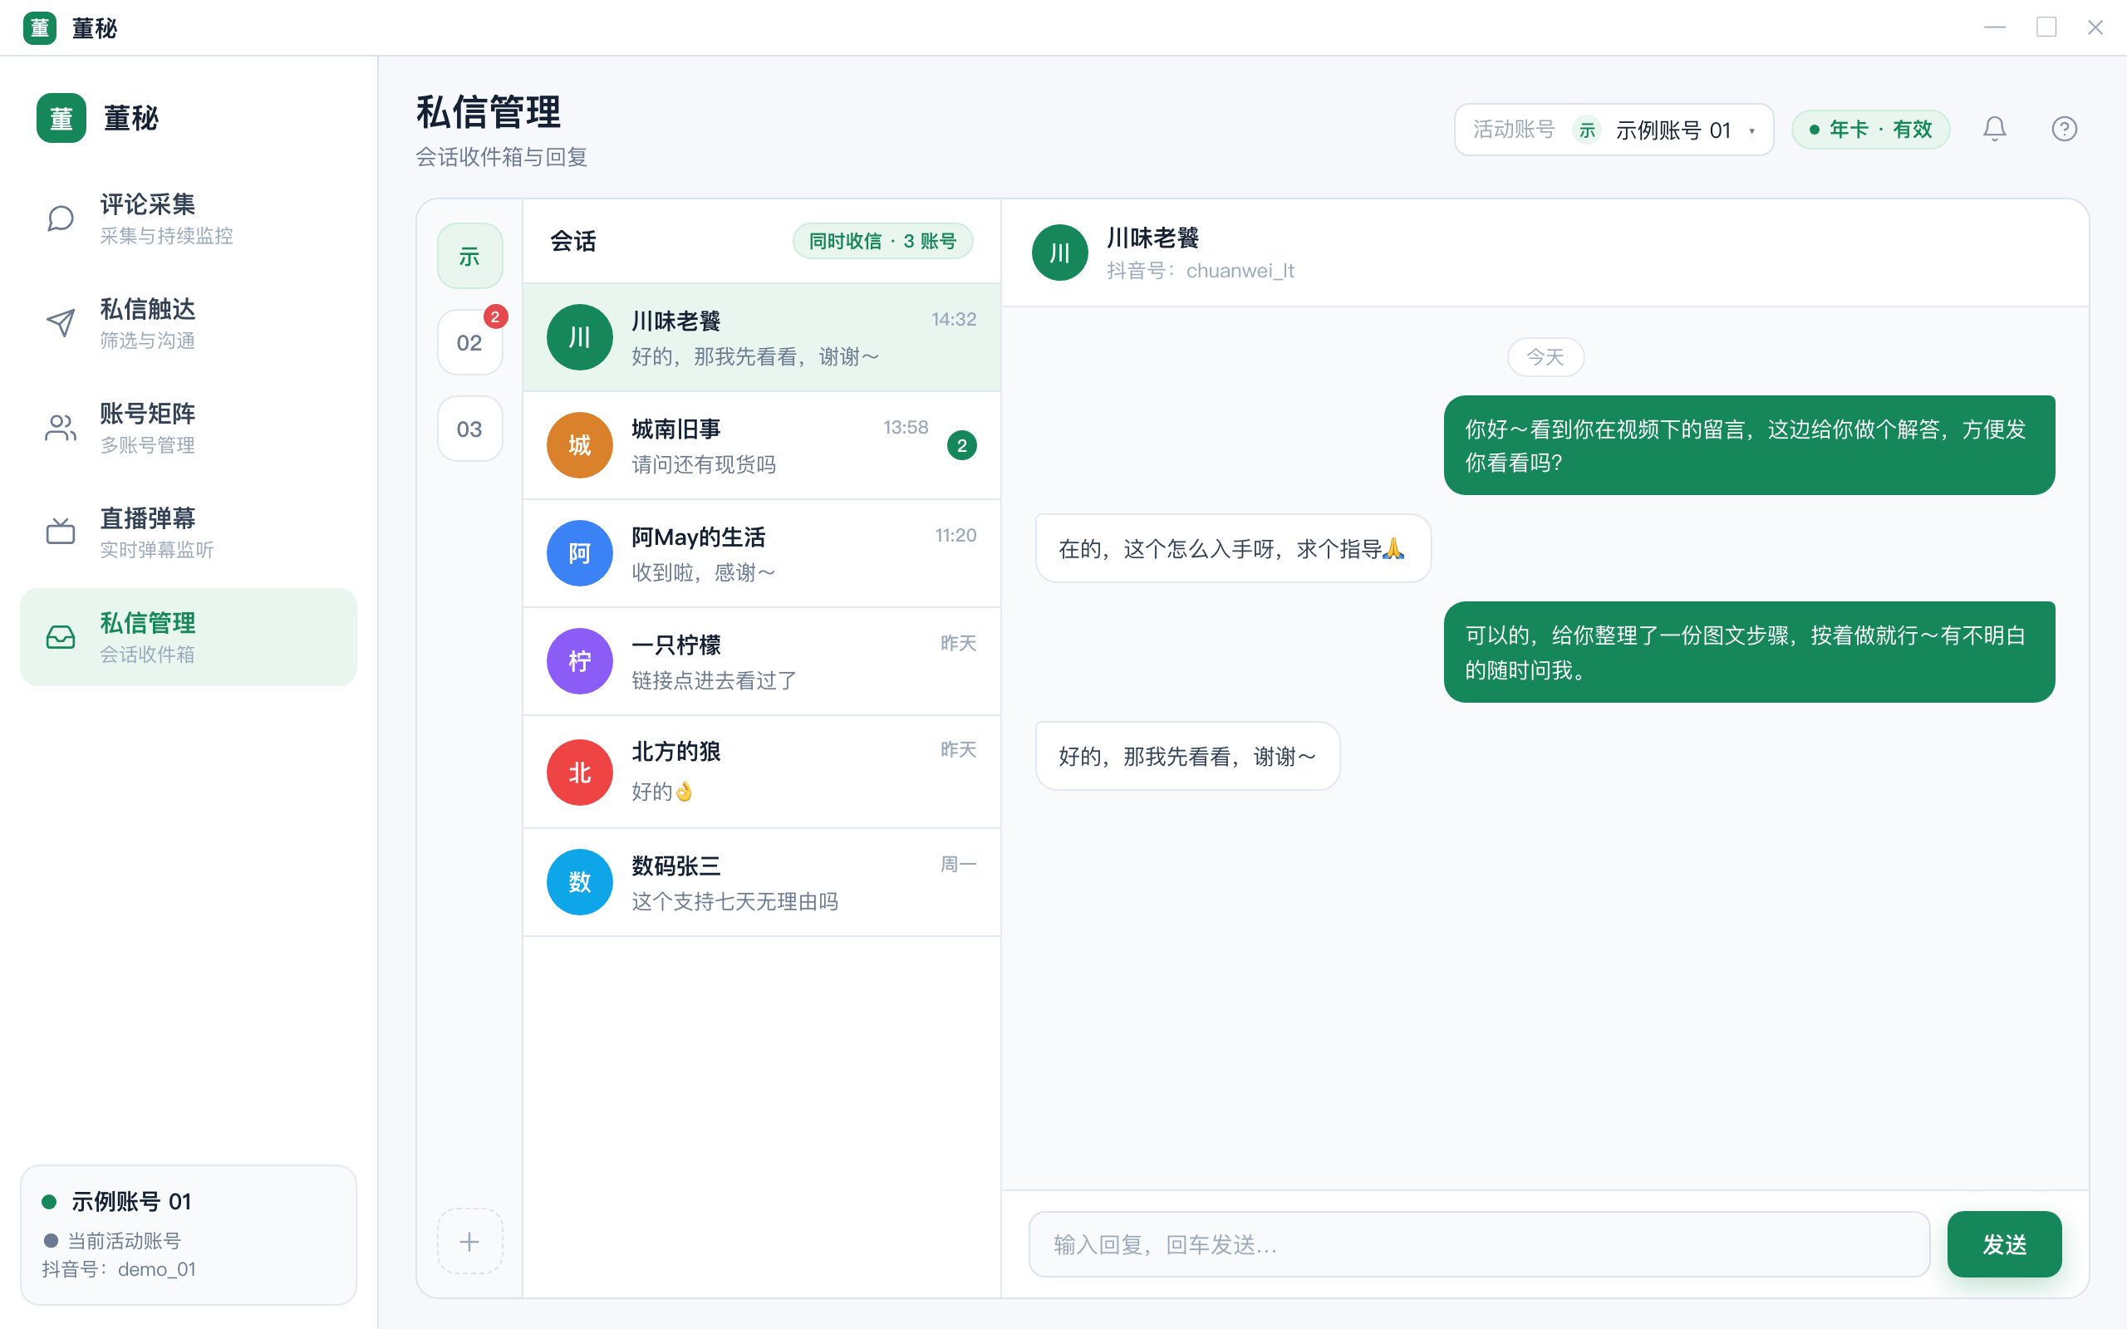Click the 川 avatar in conversation list
The width and height of the screenshot is (2127, 1329).
click(579, 336)
